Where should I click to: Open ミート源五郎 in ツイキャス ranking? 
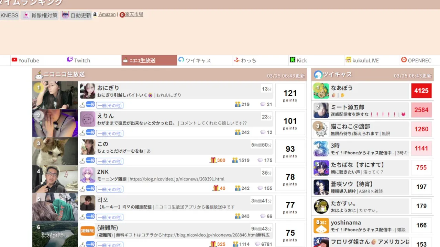pos(348,107)
